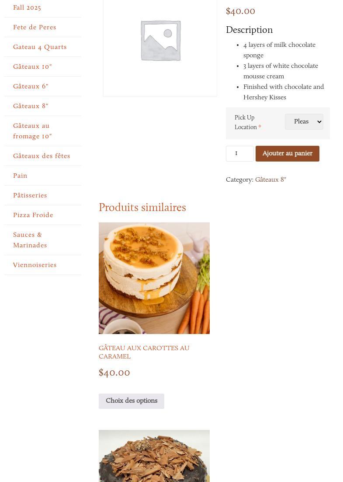Click Ajouter au panier button

click(287, 153)
